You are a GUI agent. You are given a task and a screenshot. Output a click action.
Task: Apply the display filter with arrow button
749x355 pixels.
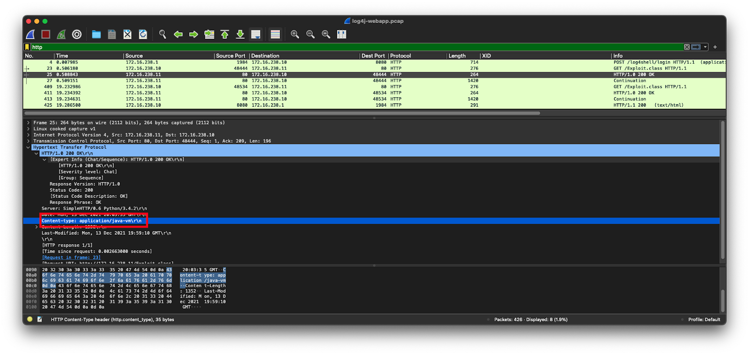[x=696, y=47]
